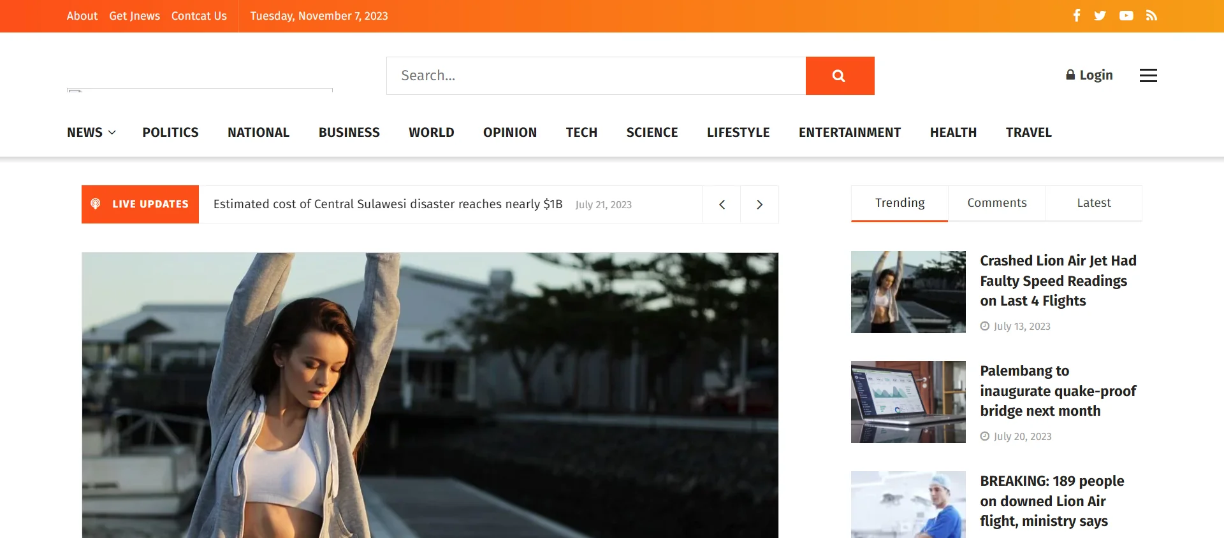1224x538 pixels.
Task: Switch to the Latest tab
Action: (1094, 203)
